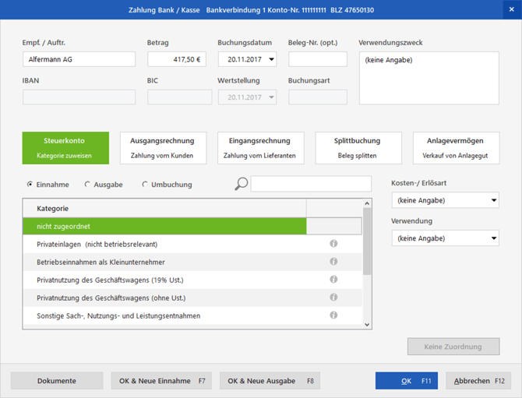Image resolution: width=522 pixels, height=398 pixels.
Task: Click the Abbrechen button
Action: (478, 381)
